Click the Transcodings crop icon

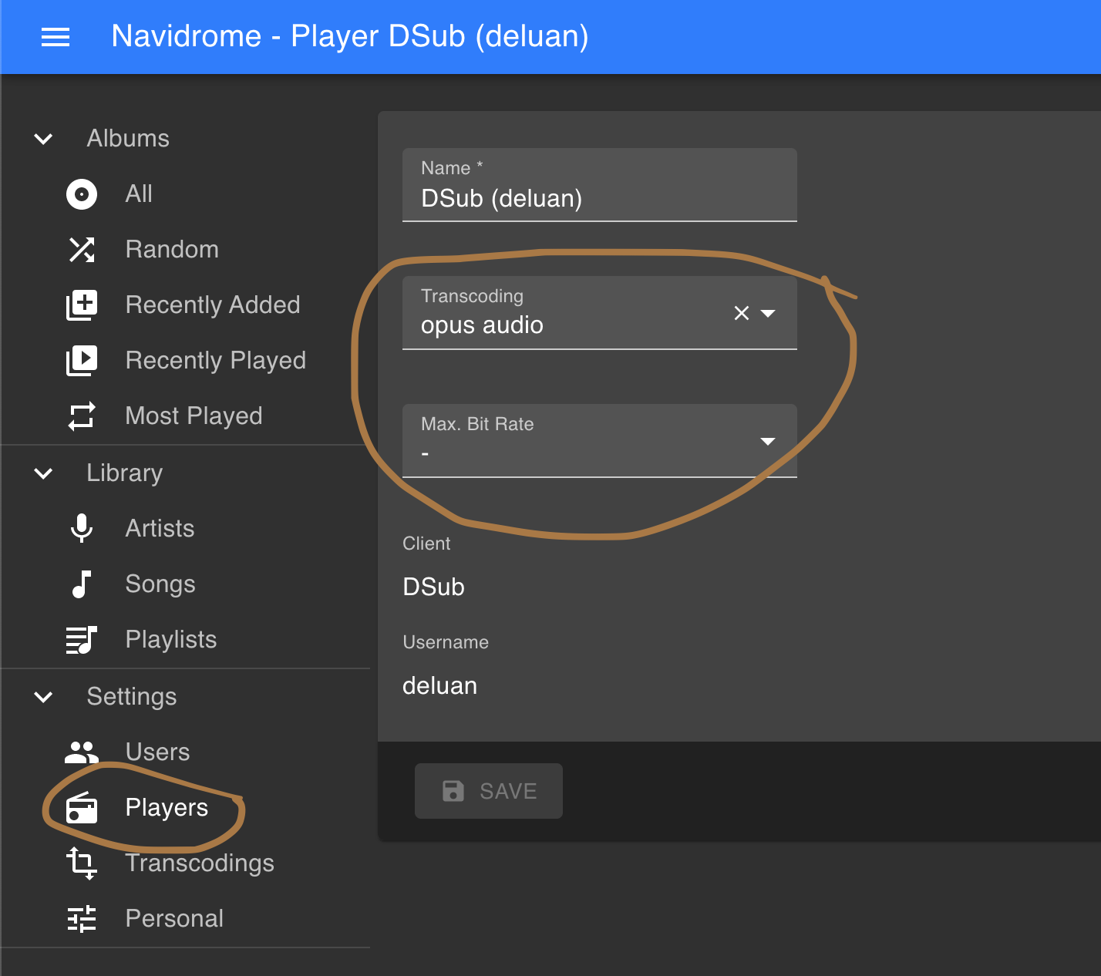tap(81, 863)
